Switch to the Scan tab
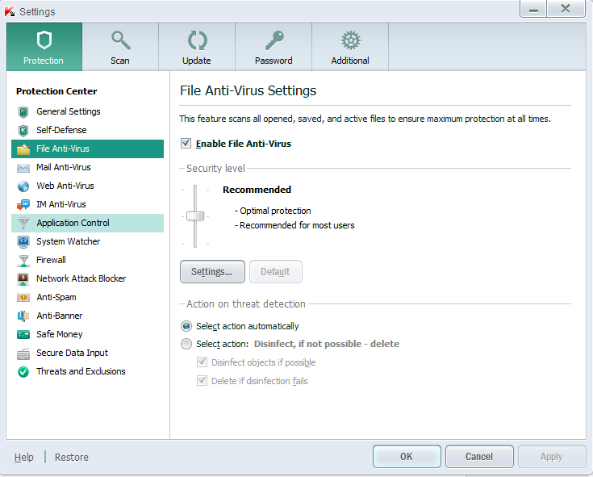Viewport: 593px width, 477px height. click(x=120, y=47)
